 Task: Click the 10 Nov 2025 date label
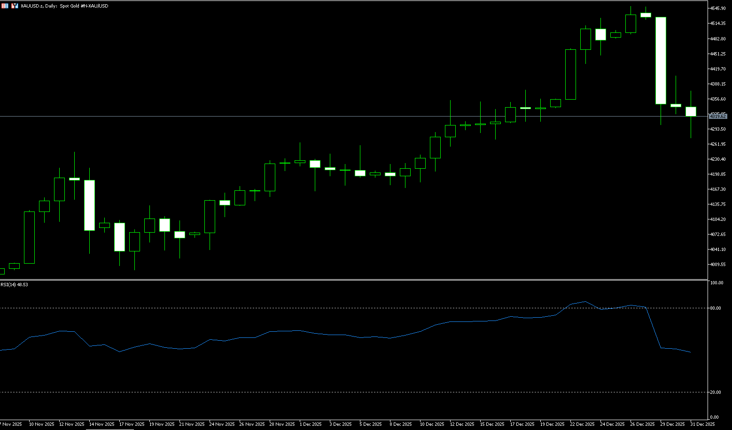(x=41, y=424)
